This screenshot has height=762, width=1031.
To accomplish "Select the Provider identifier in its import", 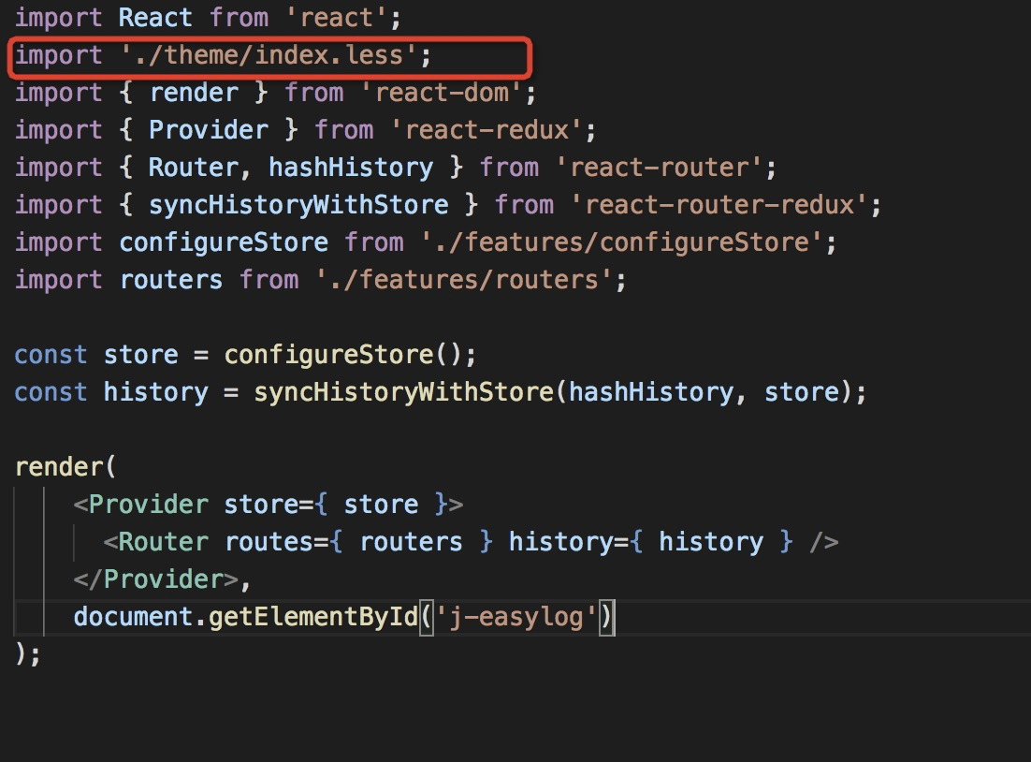I will point(208,129).
